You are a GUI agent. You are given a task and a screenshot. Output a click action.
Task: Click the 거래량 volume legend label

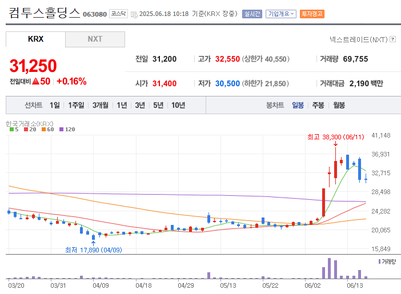[388, 261]
